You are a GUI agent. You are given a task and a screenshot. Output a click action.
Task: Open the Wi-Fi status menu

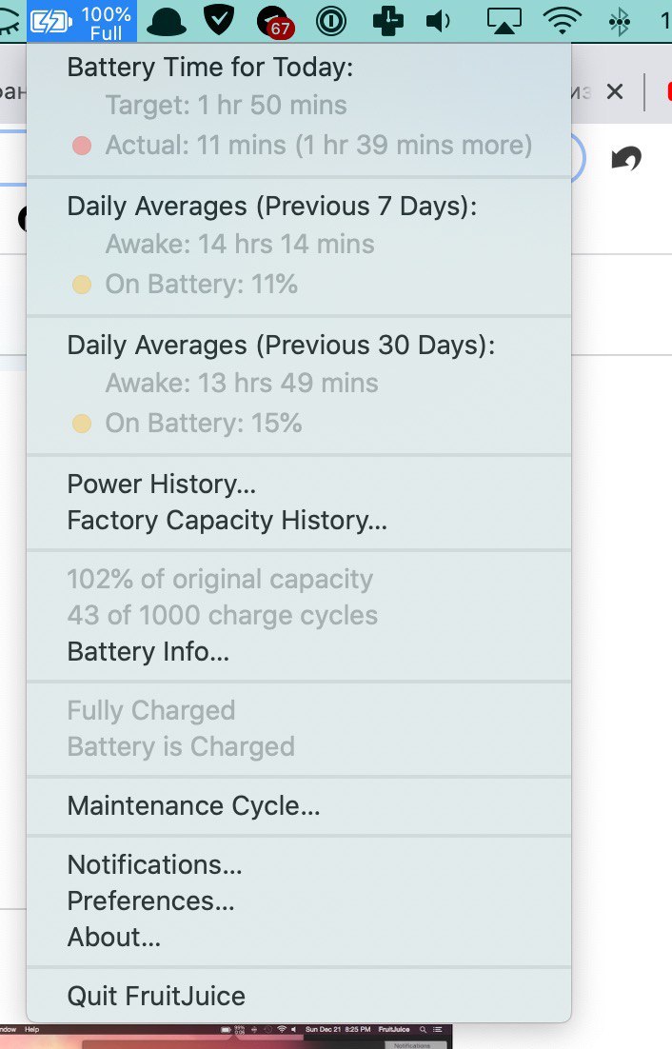tap(562, 21)
